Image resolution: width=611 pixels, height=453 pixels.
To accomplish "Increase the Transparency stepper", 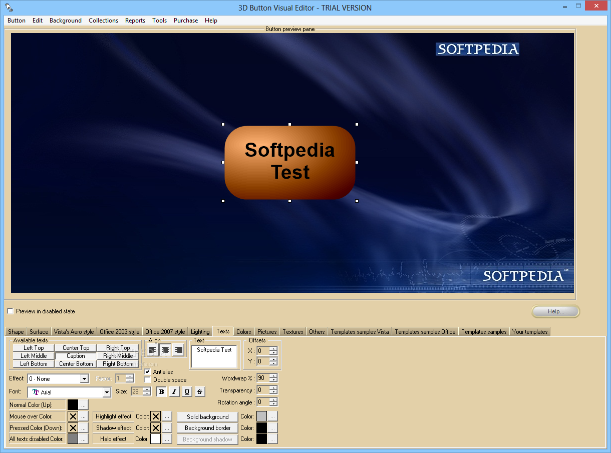I will [x=273, y=388].
